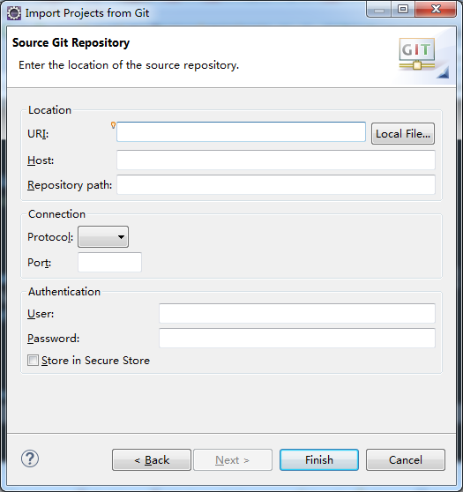Enable Store in Secure Store checkbox

[x=33, y=361]
